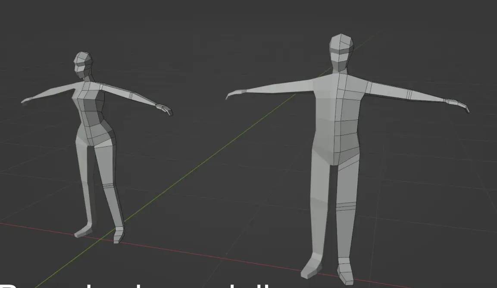Click the elbow edge loops on the male model's arm
Image resolution: width=497 pixels, height=288 pixels.
coord(408,94)
